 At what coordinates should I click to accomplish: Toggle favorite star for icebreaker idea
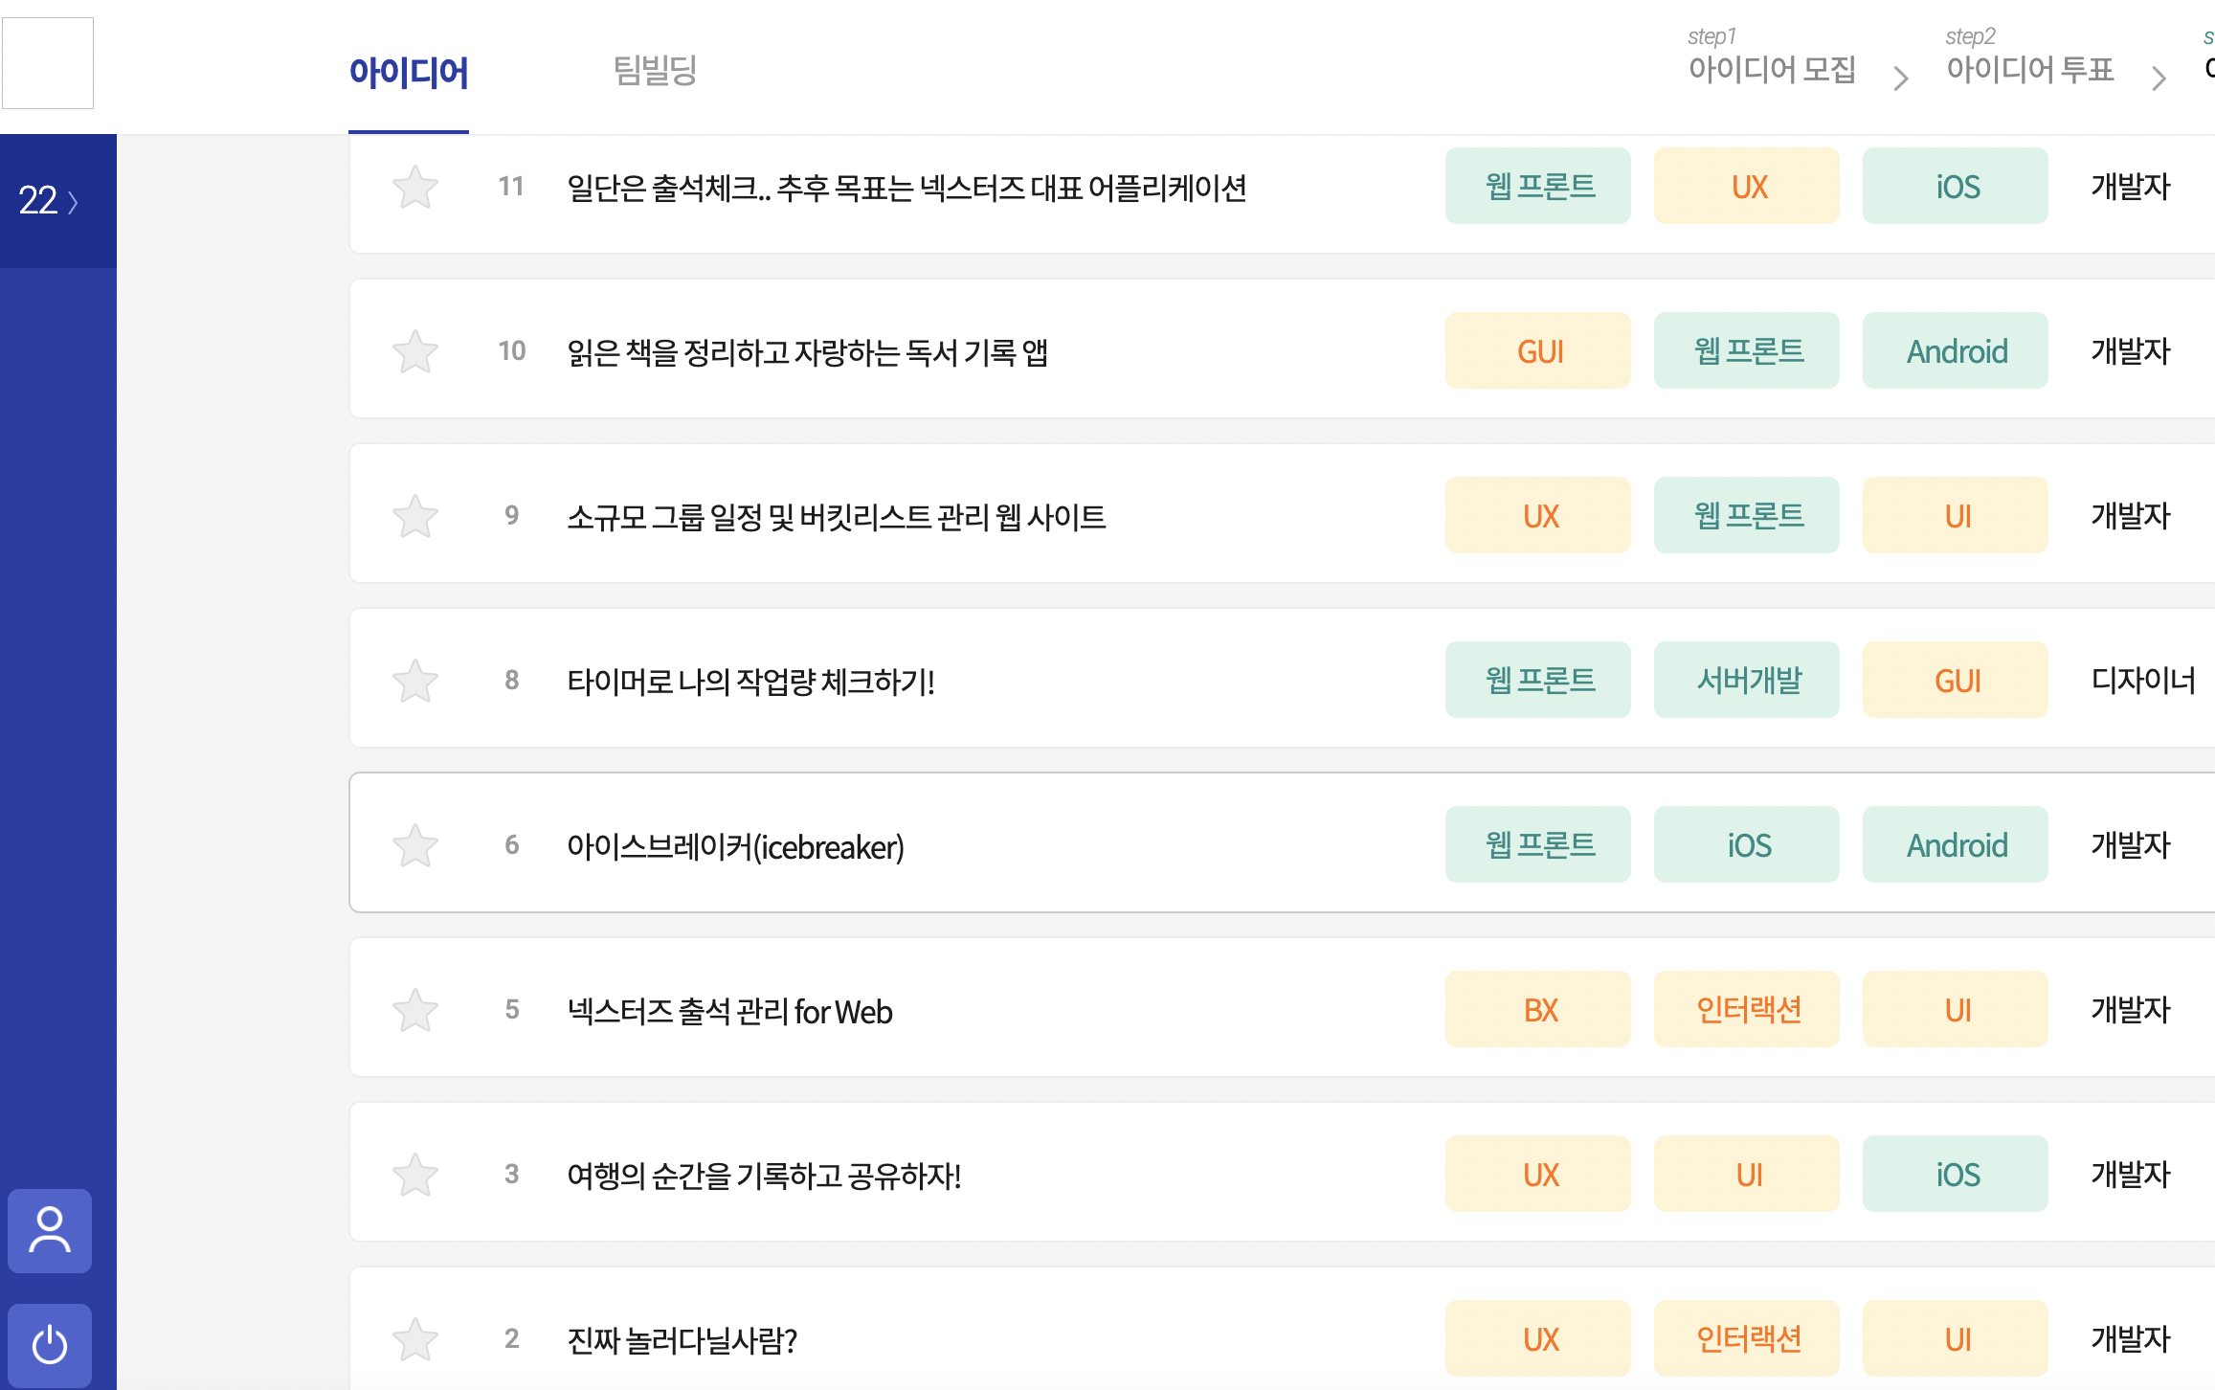[415, 845]
